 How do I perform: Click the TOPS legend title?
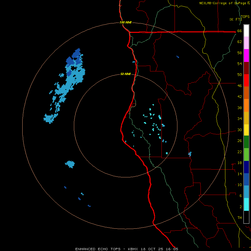point(245,16)
